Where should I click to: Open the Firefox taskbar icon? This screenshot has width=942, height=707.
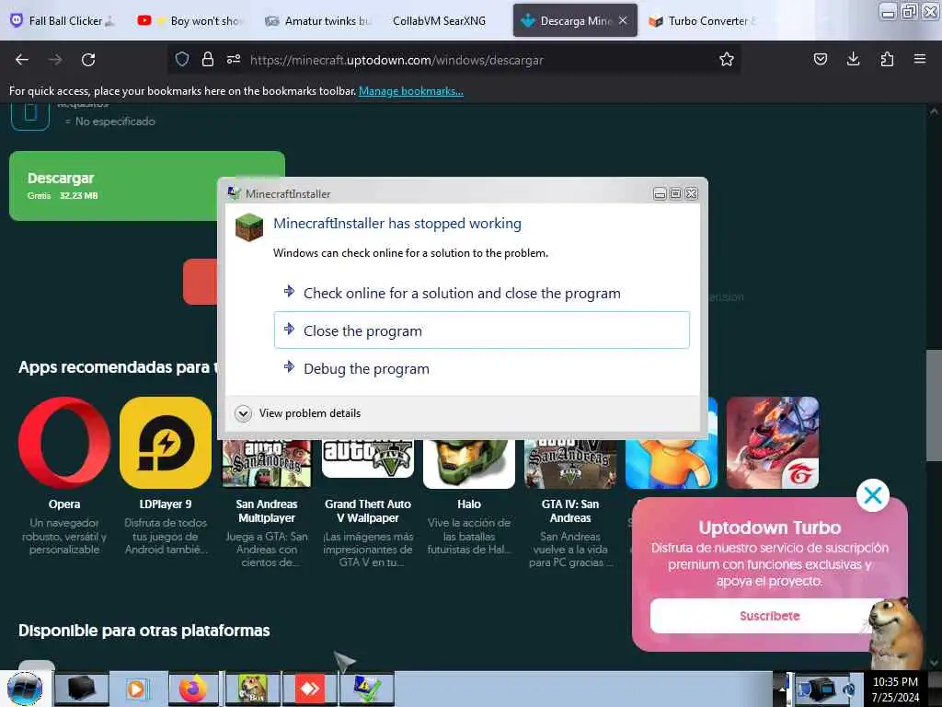click(193, 689)
